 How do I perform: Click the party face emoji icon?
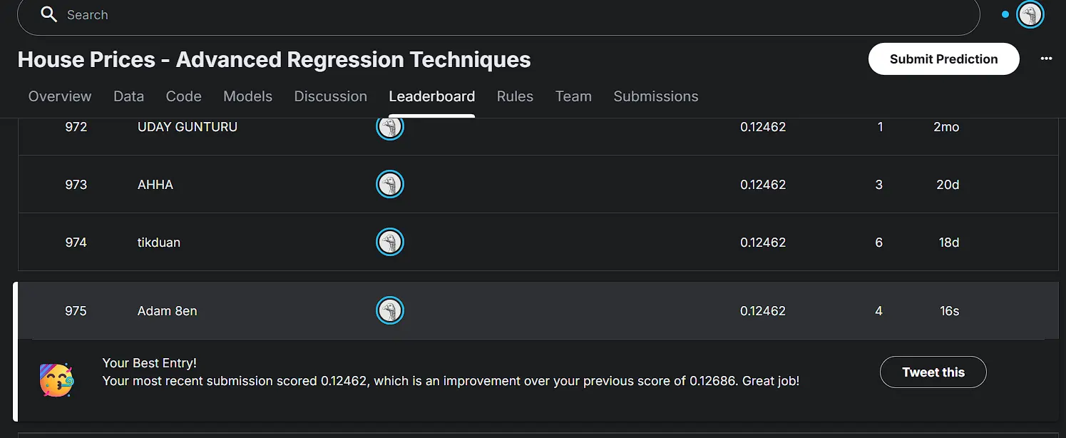pyautogui.click(x=56, y=380)
